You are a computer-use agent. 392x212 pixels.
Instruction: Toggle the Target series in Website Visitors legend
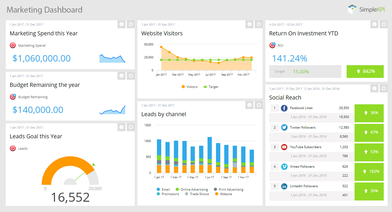pos(211,86)
